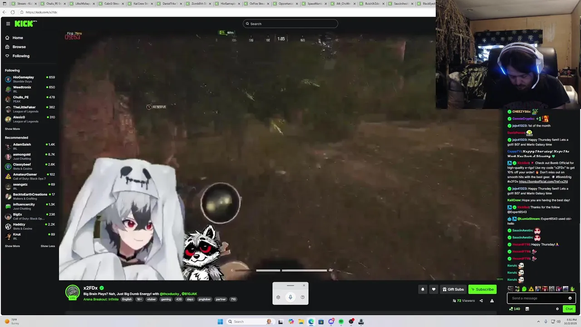Image resolution: width=581 pixels, height=327 pixels.
Task: Open Chulls_PE channel in sidebar
Action: 30,99
